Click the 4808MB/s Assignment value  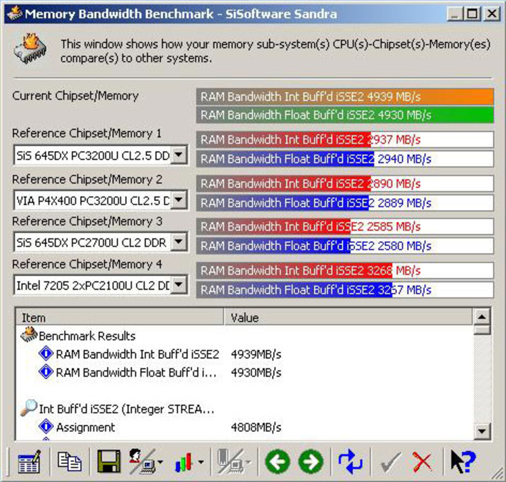(256, 427)
